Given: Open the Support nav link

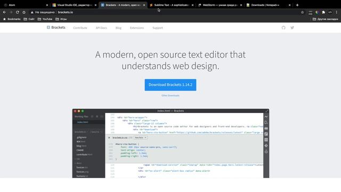Looking at the screenshot, I should [158, 28].
